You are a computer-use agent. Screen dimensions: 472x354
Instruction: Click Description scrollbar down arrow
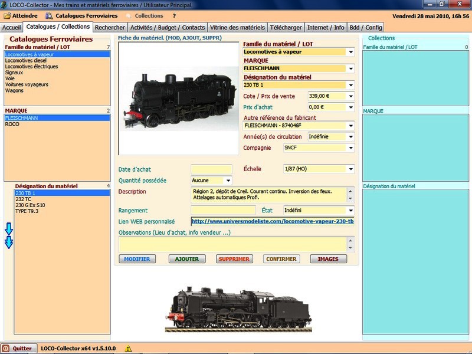point(350,199)
